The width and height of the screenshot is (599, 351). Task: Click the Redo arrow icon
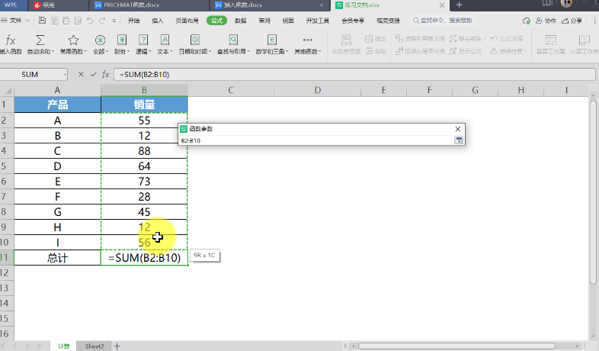coord(102,21)
